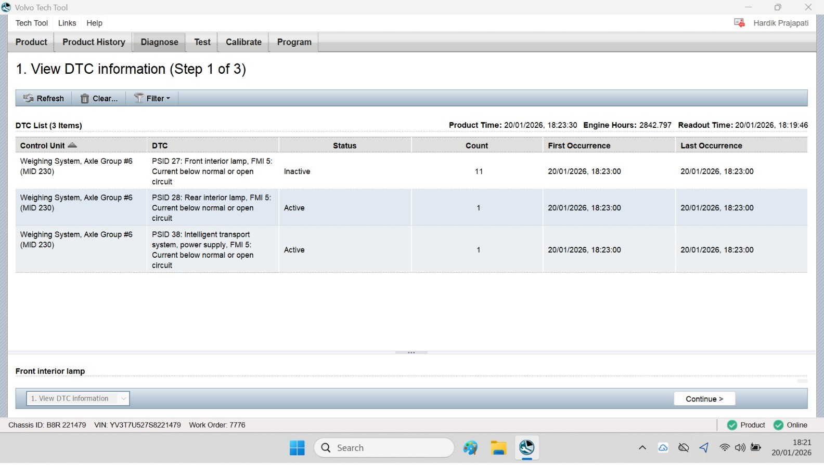
Task: Select the PSID 28 Rear interior lamp row
Action: coord(411,208)
